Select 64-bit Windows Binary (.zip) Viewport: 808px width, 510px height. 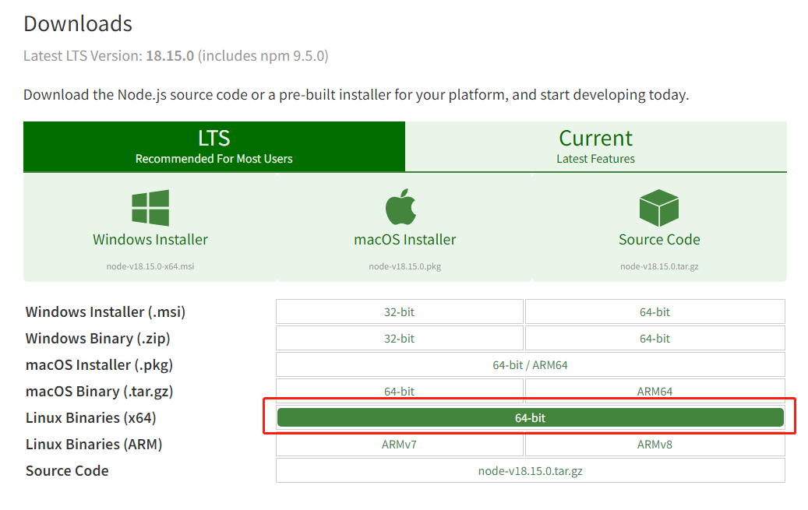655,339
